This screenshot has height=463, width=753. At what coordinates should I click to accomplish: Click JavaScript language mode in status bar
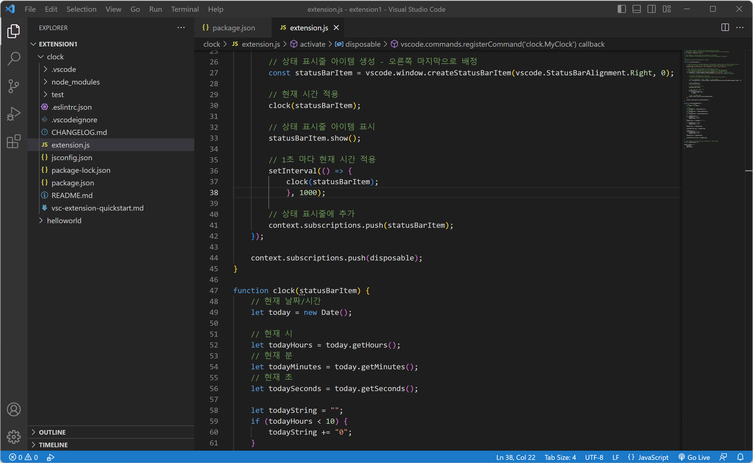(648, 457)
